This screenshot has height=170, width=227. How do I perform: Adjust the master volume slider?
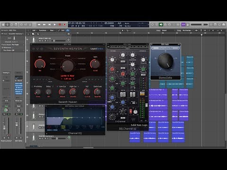(199, 25)
